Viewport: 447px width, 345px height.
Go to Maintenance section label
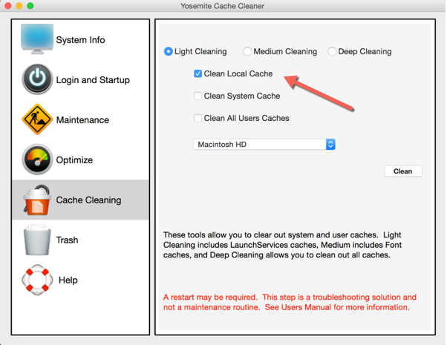[82, 120]
